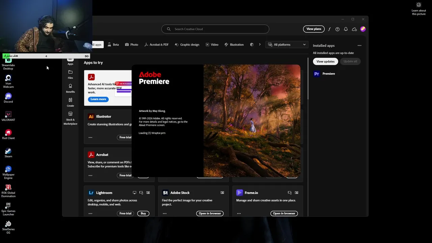
Task: Open Adobe Stock in browser
Action: pyautogui.click(x=210, y=213)
